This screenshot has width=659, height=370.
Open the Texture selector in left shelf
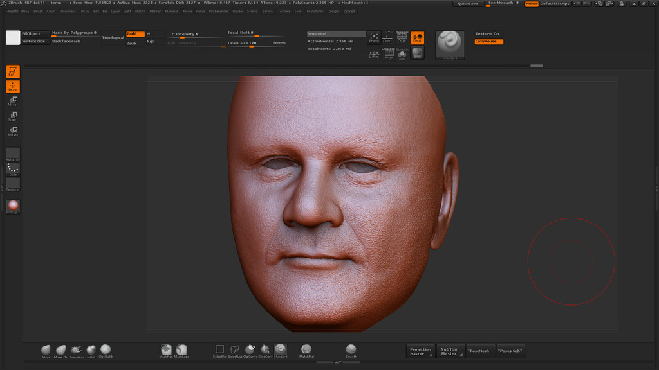13,184
